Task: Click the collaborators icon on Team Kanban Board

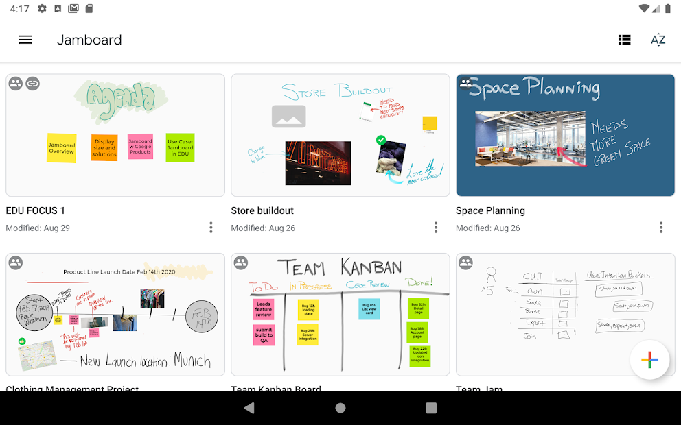Action: click(x=241, y=263)
